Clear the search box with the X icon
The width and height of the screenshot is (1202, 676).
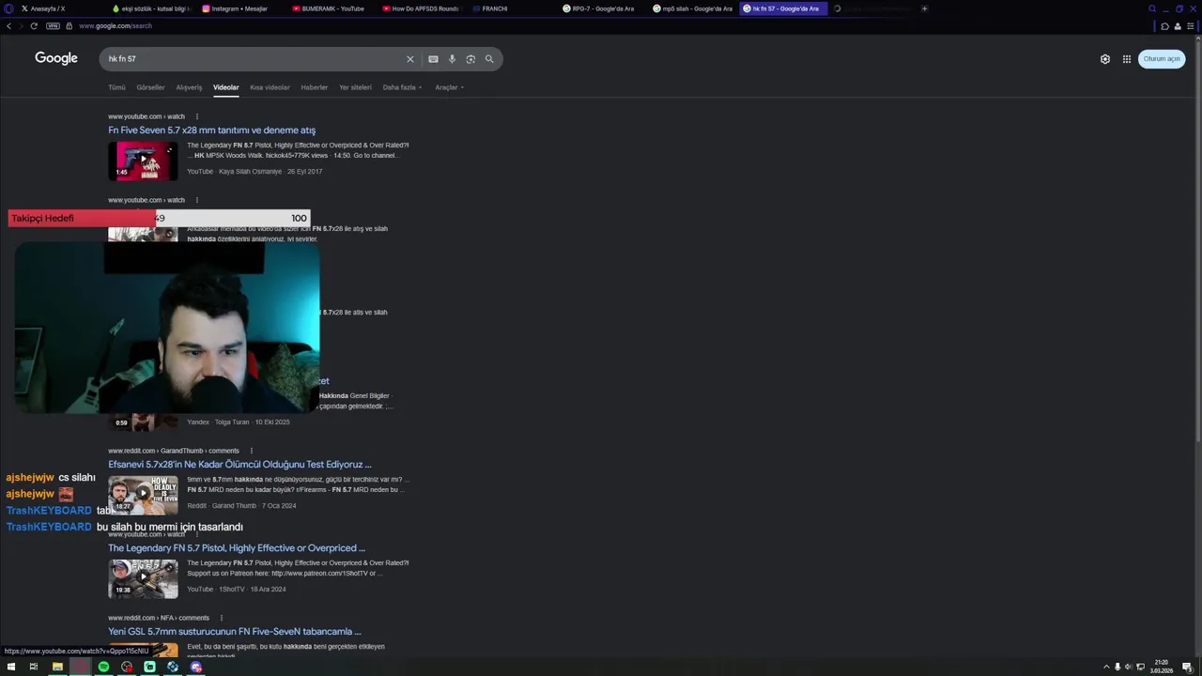[409, 59]
